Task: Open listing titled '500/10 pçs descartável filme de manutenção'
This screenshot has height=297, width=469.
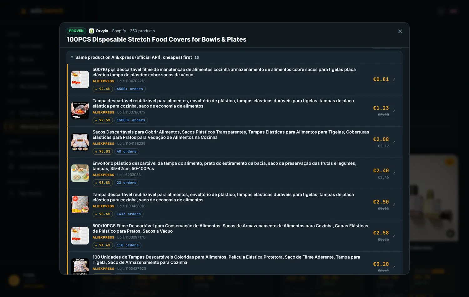Action: (x=224, y=72)
